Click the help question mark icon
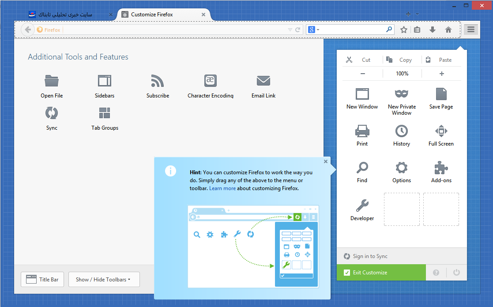The width and height of the screenshot is (493, 307). (x=436, y=273)
